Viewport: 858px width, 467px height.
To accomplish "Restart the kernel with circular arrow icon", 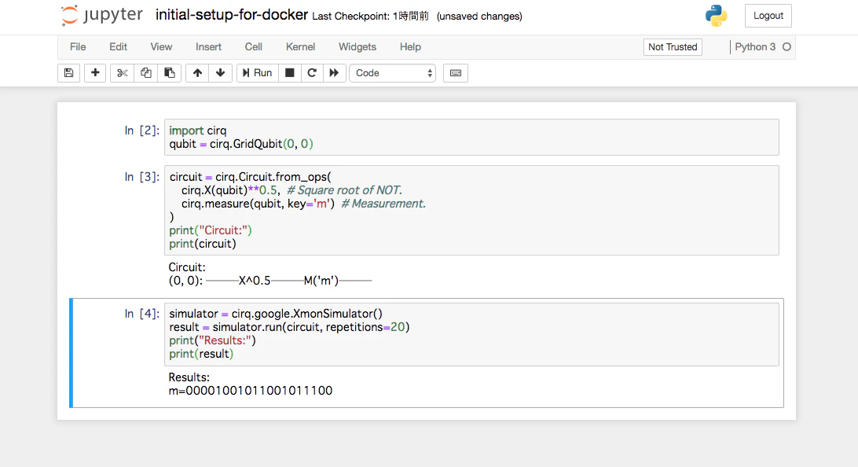I will click(x=312, y=73).
